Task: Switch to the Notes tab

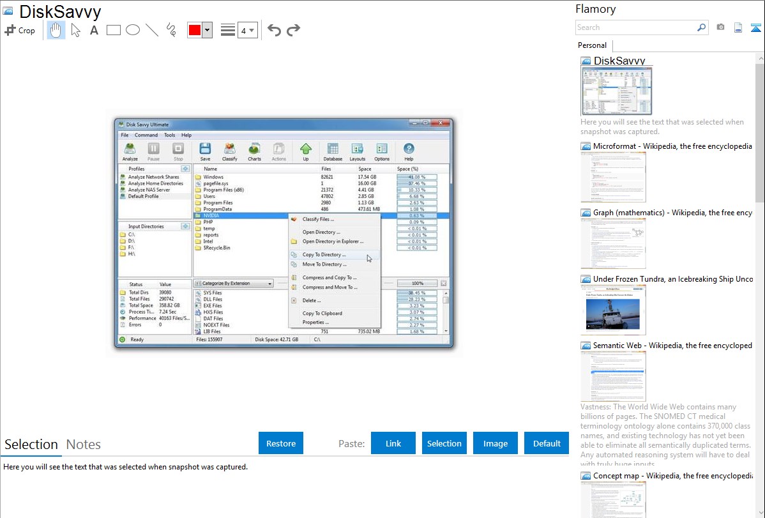Action: (84, 445)
